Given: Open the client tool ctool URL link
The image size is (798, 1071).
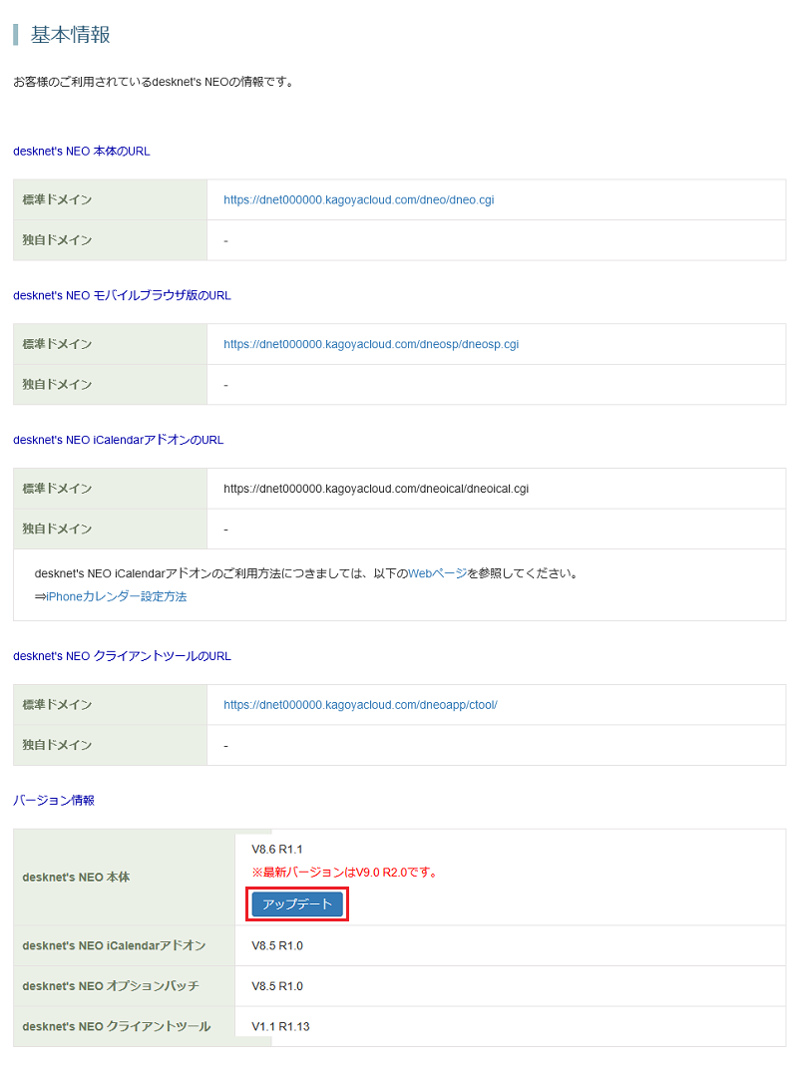Looking at the screenshot, I should [x=360, y=705].
